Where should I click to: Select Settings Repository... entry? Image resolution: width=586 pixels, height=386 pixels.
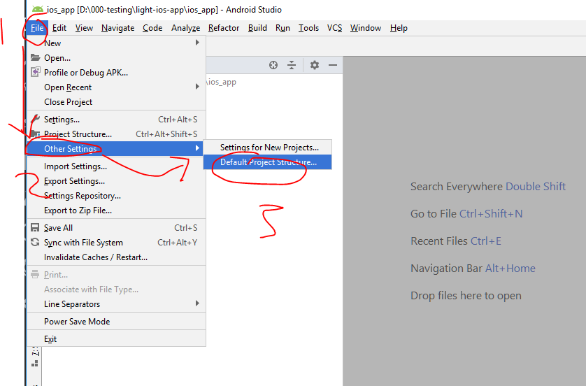116,196
